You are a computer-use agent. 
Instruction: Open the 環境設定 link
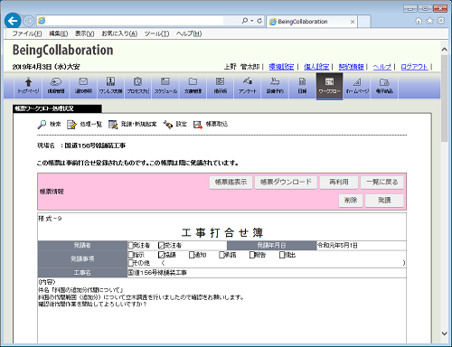point(281,67)
